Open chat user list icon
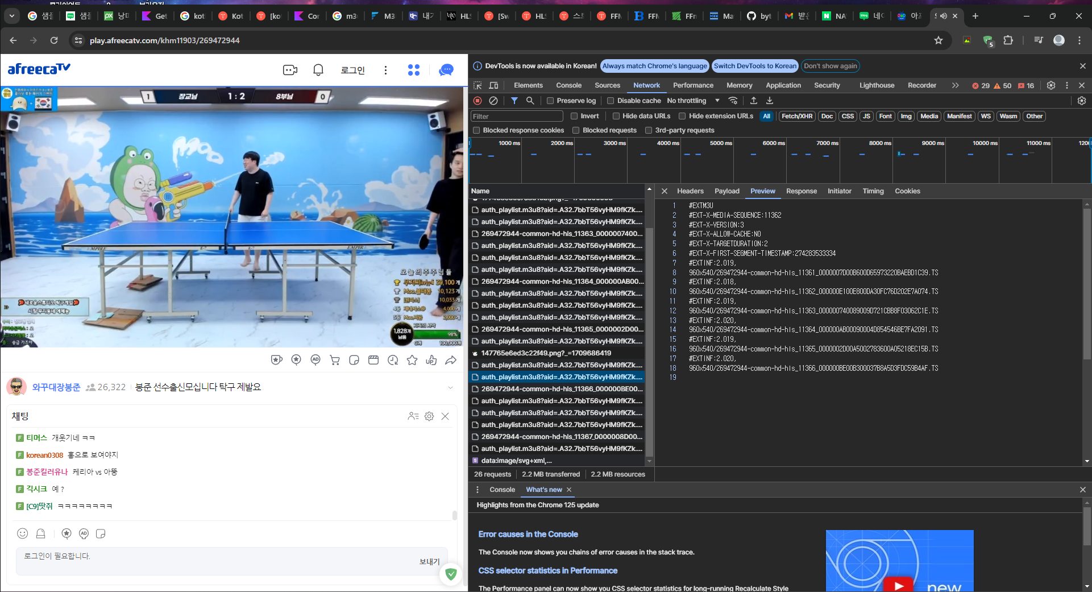Viewport: 1092px width, 592px height. [413, 416]
